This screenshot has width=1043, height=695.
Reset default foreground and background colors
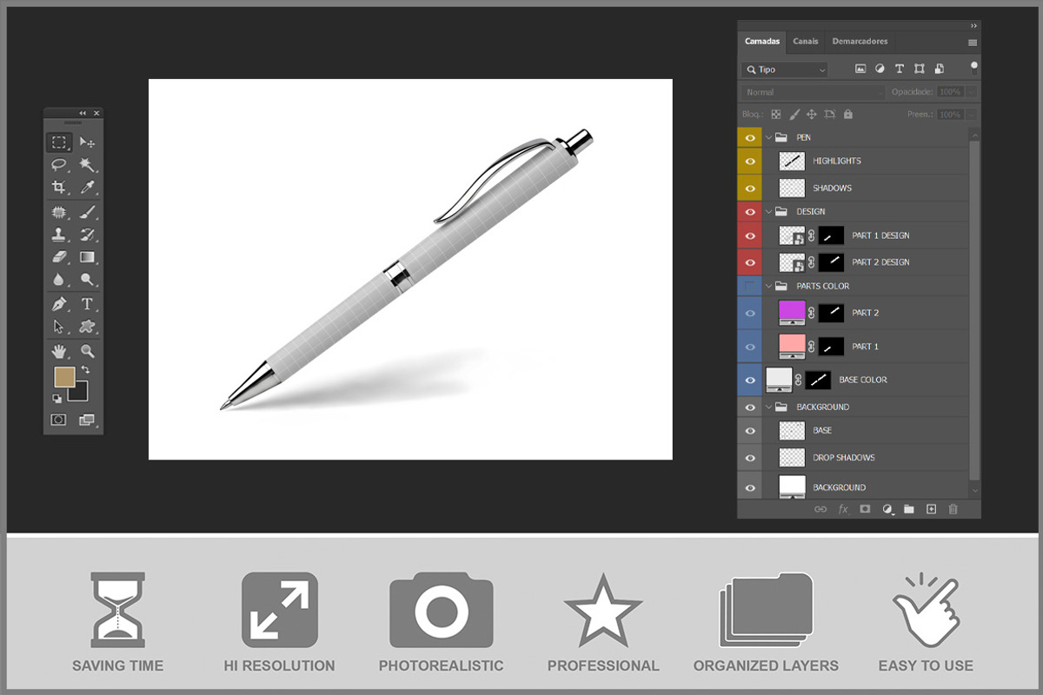(x=56, y=398)
